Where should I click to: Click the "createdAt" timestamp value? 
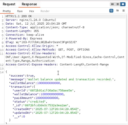click(x=56, y=109)
